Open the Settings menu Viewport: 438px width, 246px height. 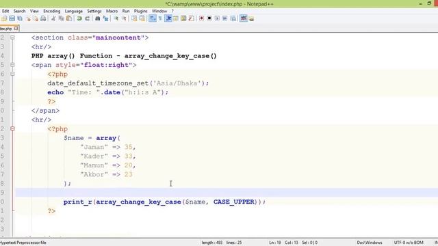click(94, 11)
